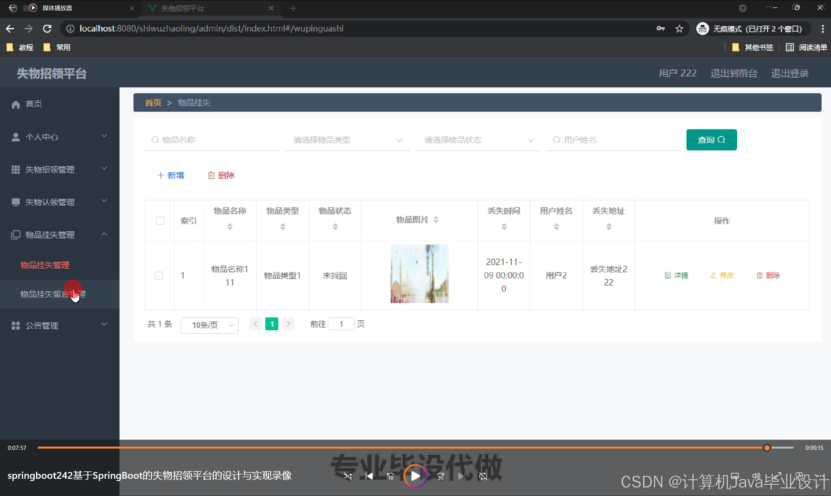Skip back 10 seconds

(x=390, y=476)
